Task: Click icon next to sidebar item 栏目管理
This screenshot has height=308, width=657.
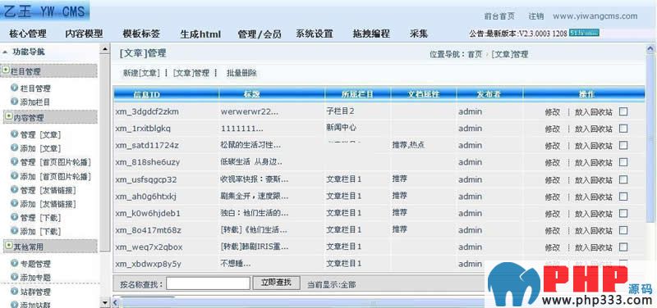Action: (15, 88)
